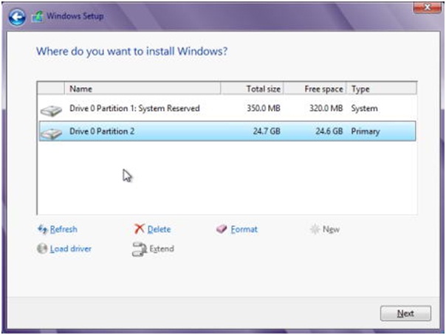Click Next to continue installation
Image resolution: width=446 pixels, height=335 pixels.
(x=405, y=314)
